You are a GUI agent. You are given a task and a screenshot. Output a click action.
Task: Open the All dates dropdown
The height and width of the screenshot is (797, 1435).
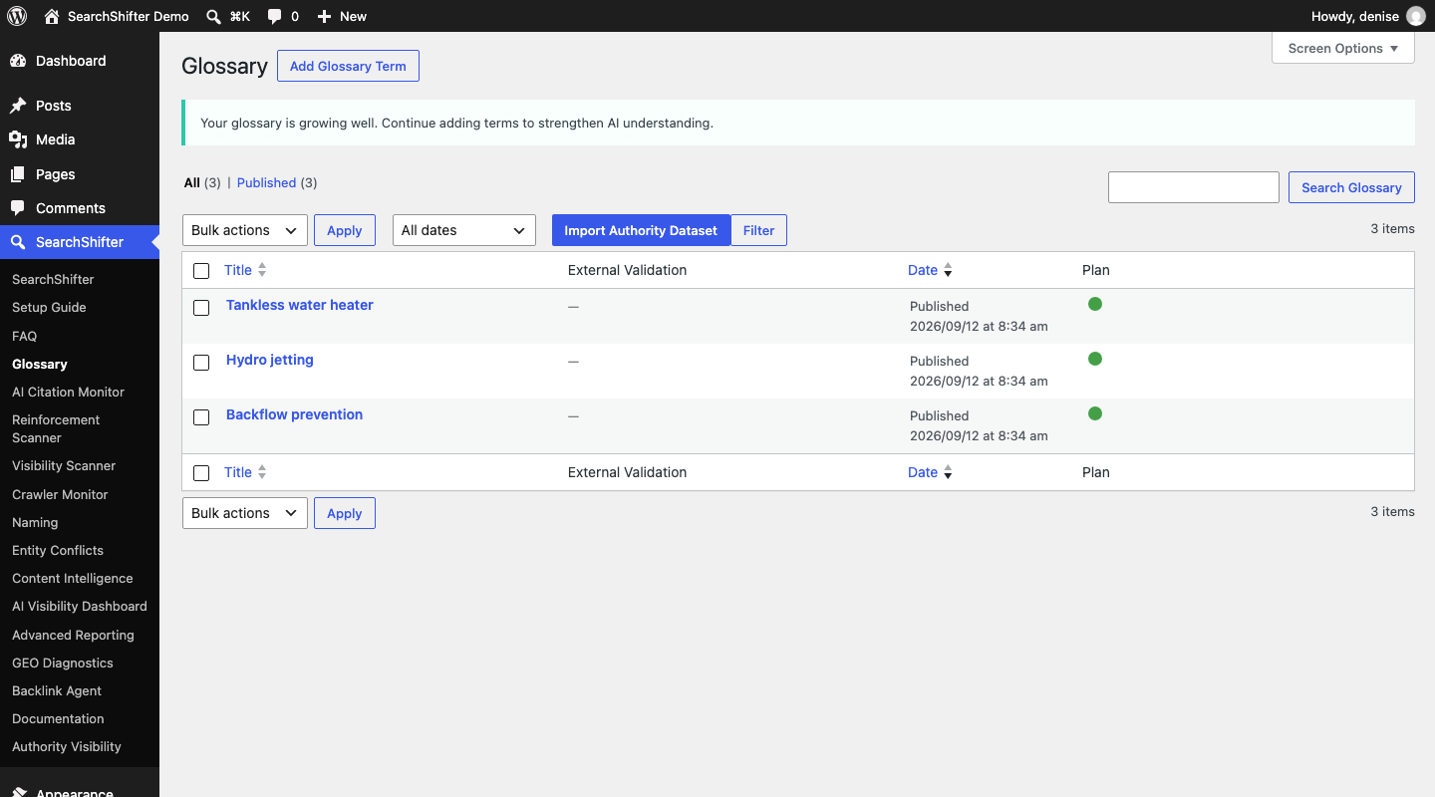(x=464, y=230)
